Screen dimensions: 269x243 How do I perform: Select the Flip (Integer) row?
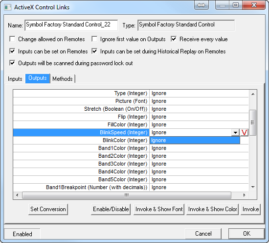click(x=131, y=117)
